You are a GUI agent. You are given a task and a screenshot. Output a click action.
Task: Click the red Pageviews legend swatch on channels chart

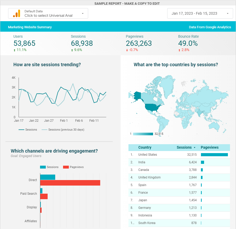(x=65, y=167)
